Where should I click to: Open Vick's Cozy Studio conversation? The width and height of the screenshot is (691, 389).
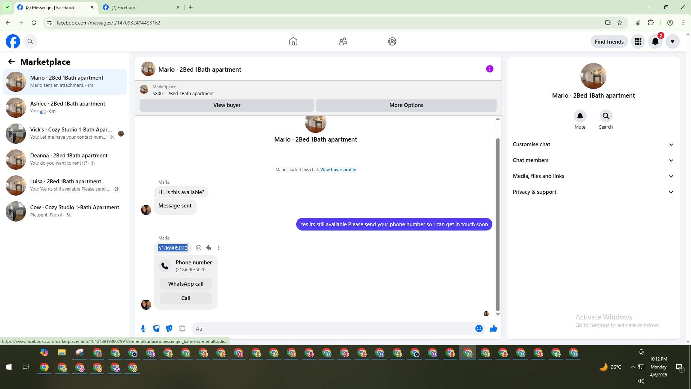[65, 134]
